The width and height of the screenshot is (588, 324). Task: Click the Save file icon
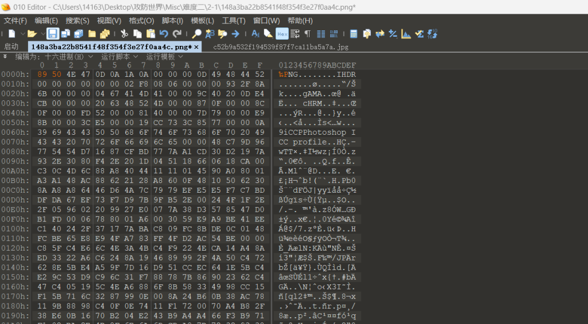[53, 34]
